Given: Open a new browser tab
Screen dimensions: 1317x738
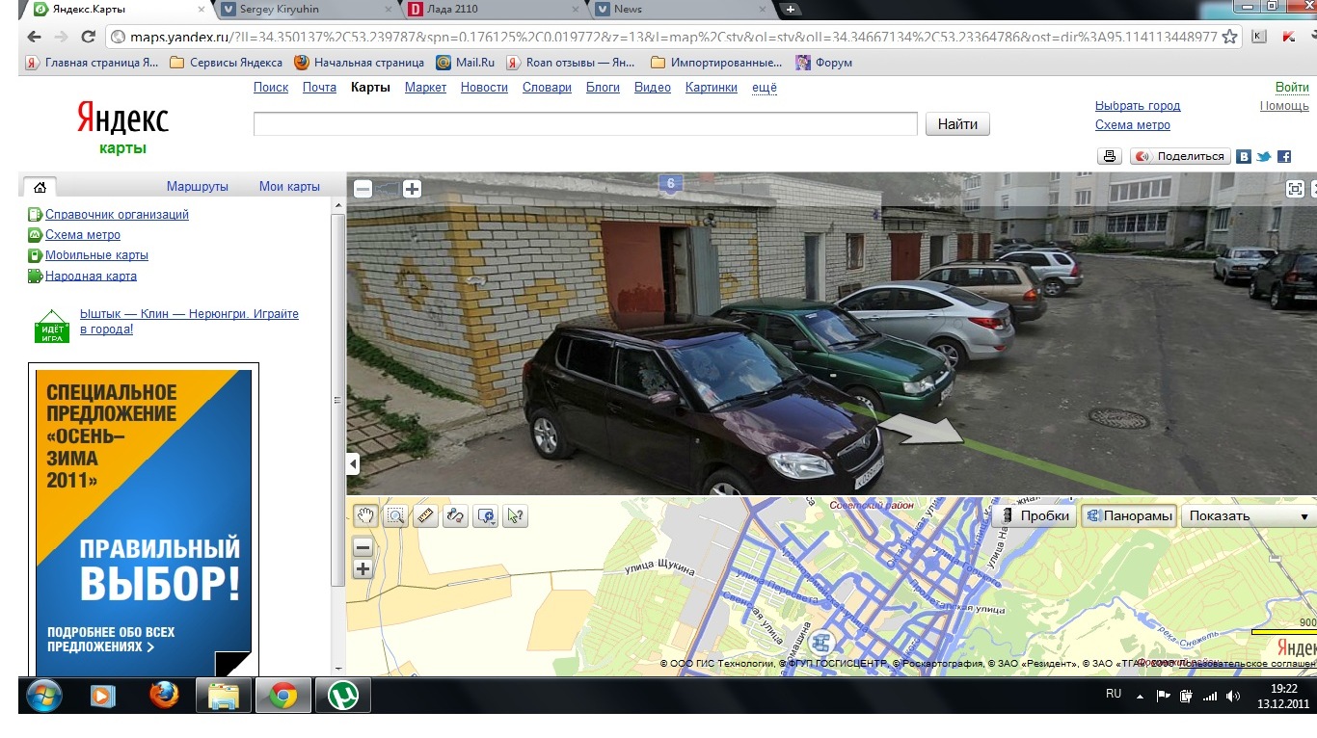Looking at the screenshot, I should click(791, 10).
